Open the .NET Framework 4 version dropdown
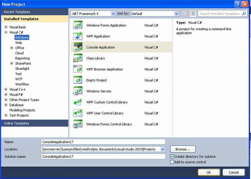 pyautogui.click(x=113, y=14)
